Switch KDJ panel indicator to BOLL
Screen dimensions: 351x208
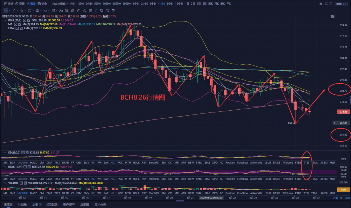136,163
